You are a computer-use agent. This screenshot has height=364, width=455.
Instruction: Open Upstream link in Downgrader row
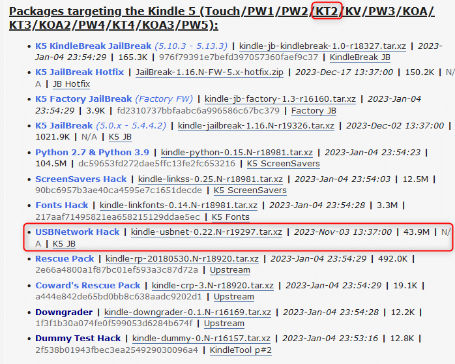(x=224, y=323)
